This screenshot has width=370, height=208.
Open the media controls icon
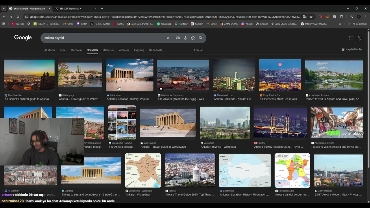[x=352, y=17]
